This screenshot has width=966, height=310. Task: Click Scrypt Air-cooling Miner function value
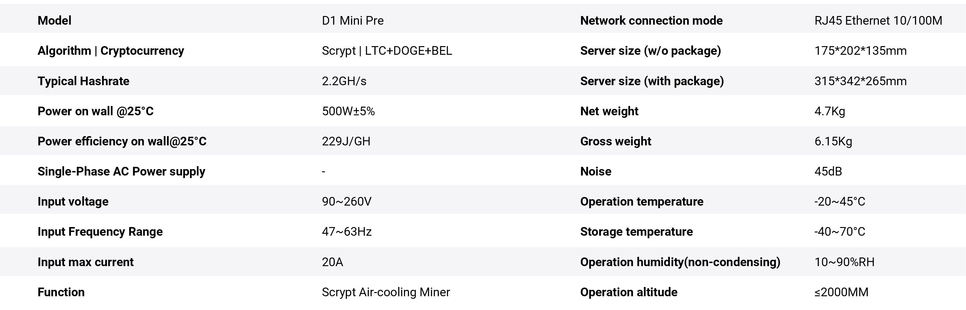coord(385,292)
